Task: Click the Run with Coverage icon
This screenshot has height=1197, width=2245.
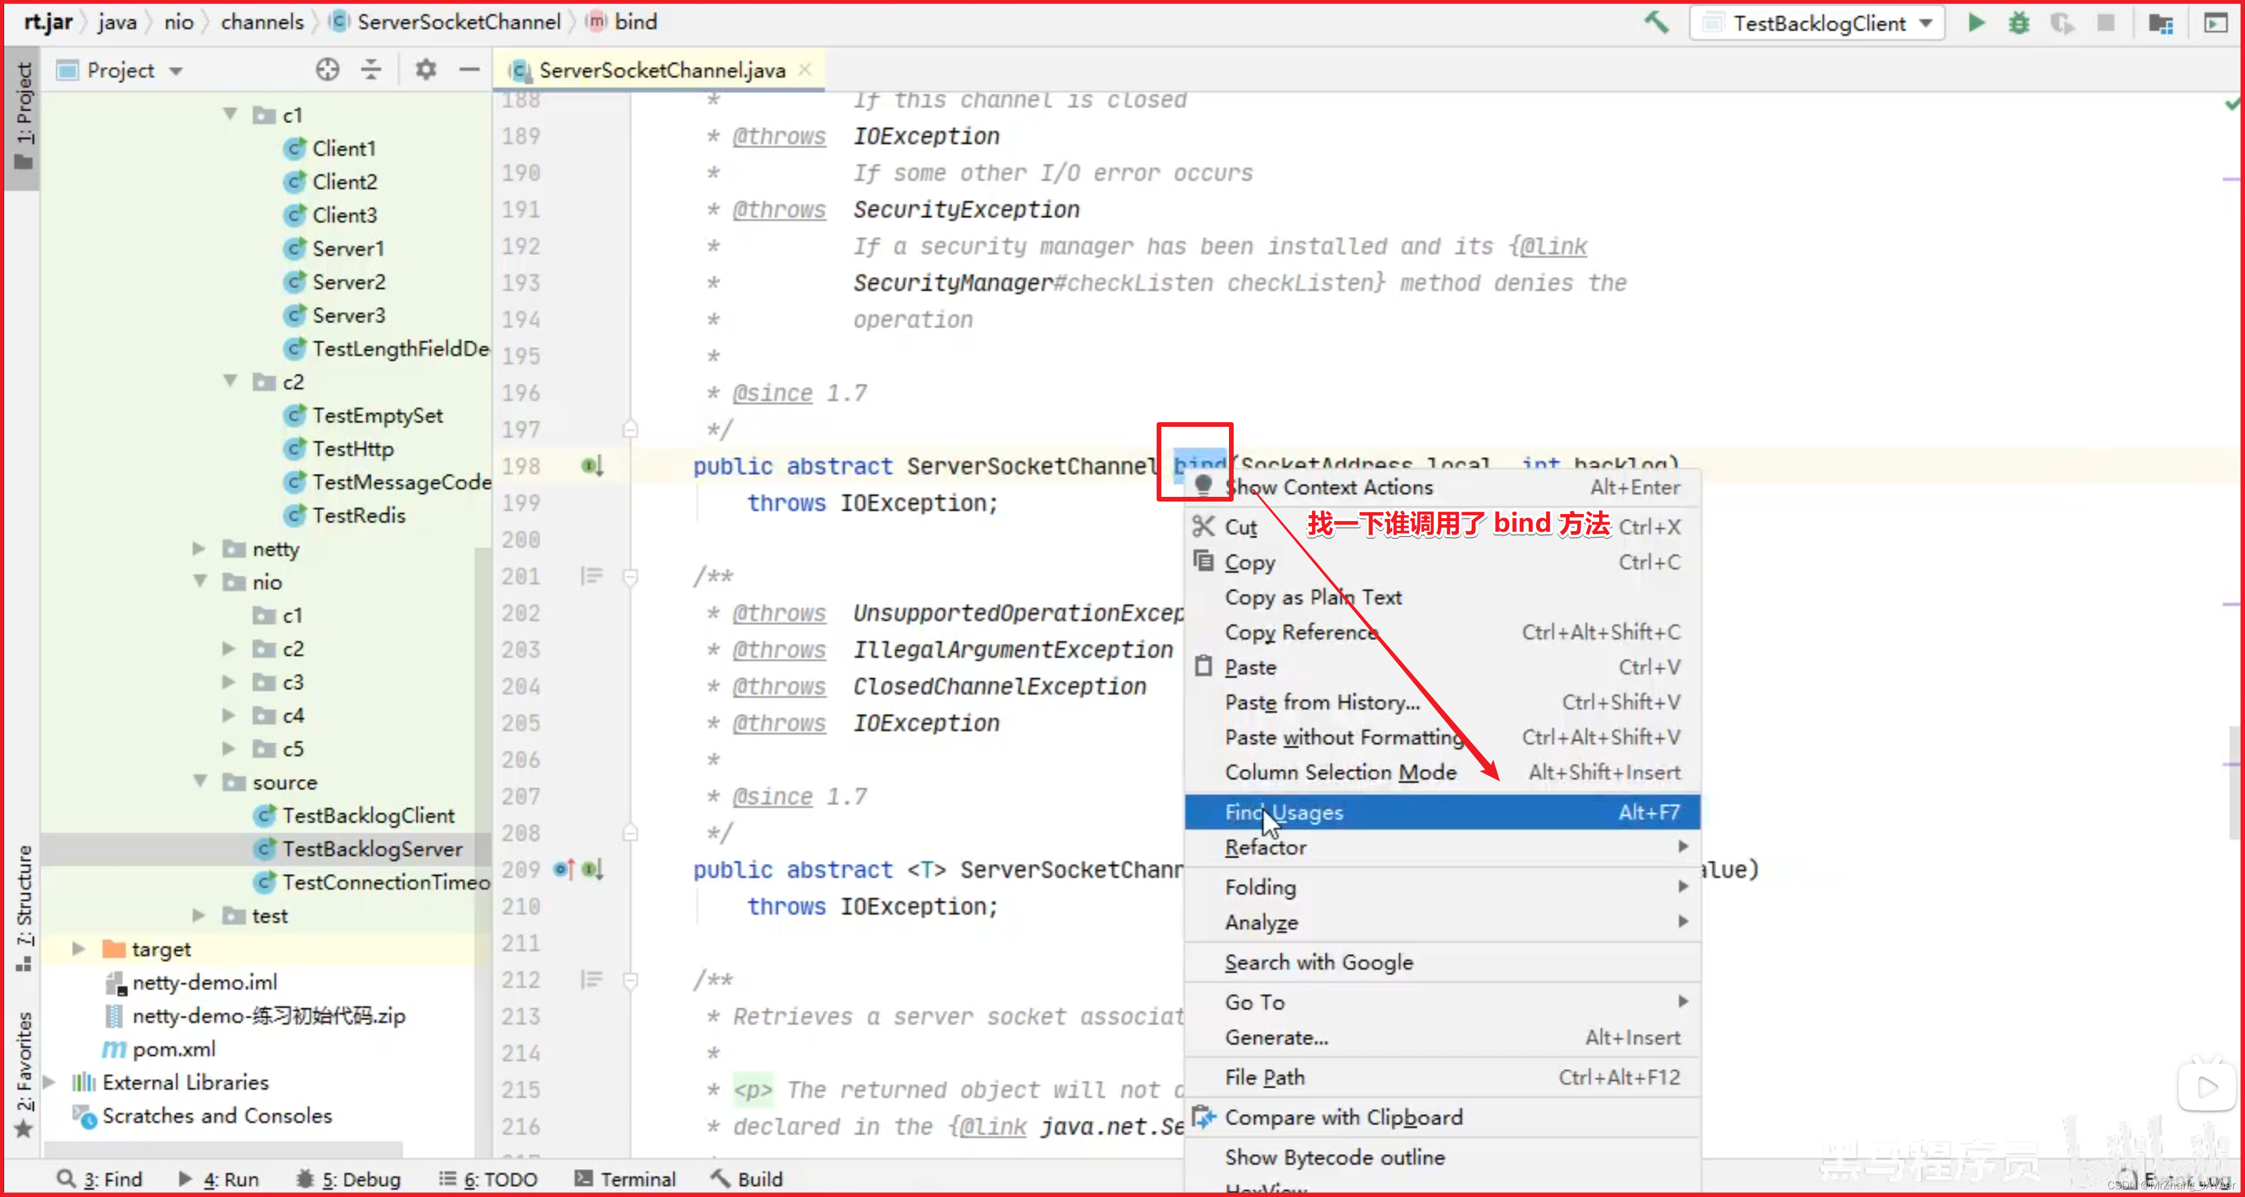Action: tap(2062, 23)
